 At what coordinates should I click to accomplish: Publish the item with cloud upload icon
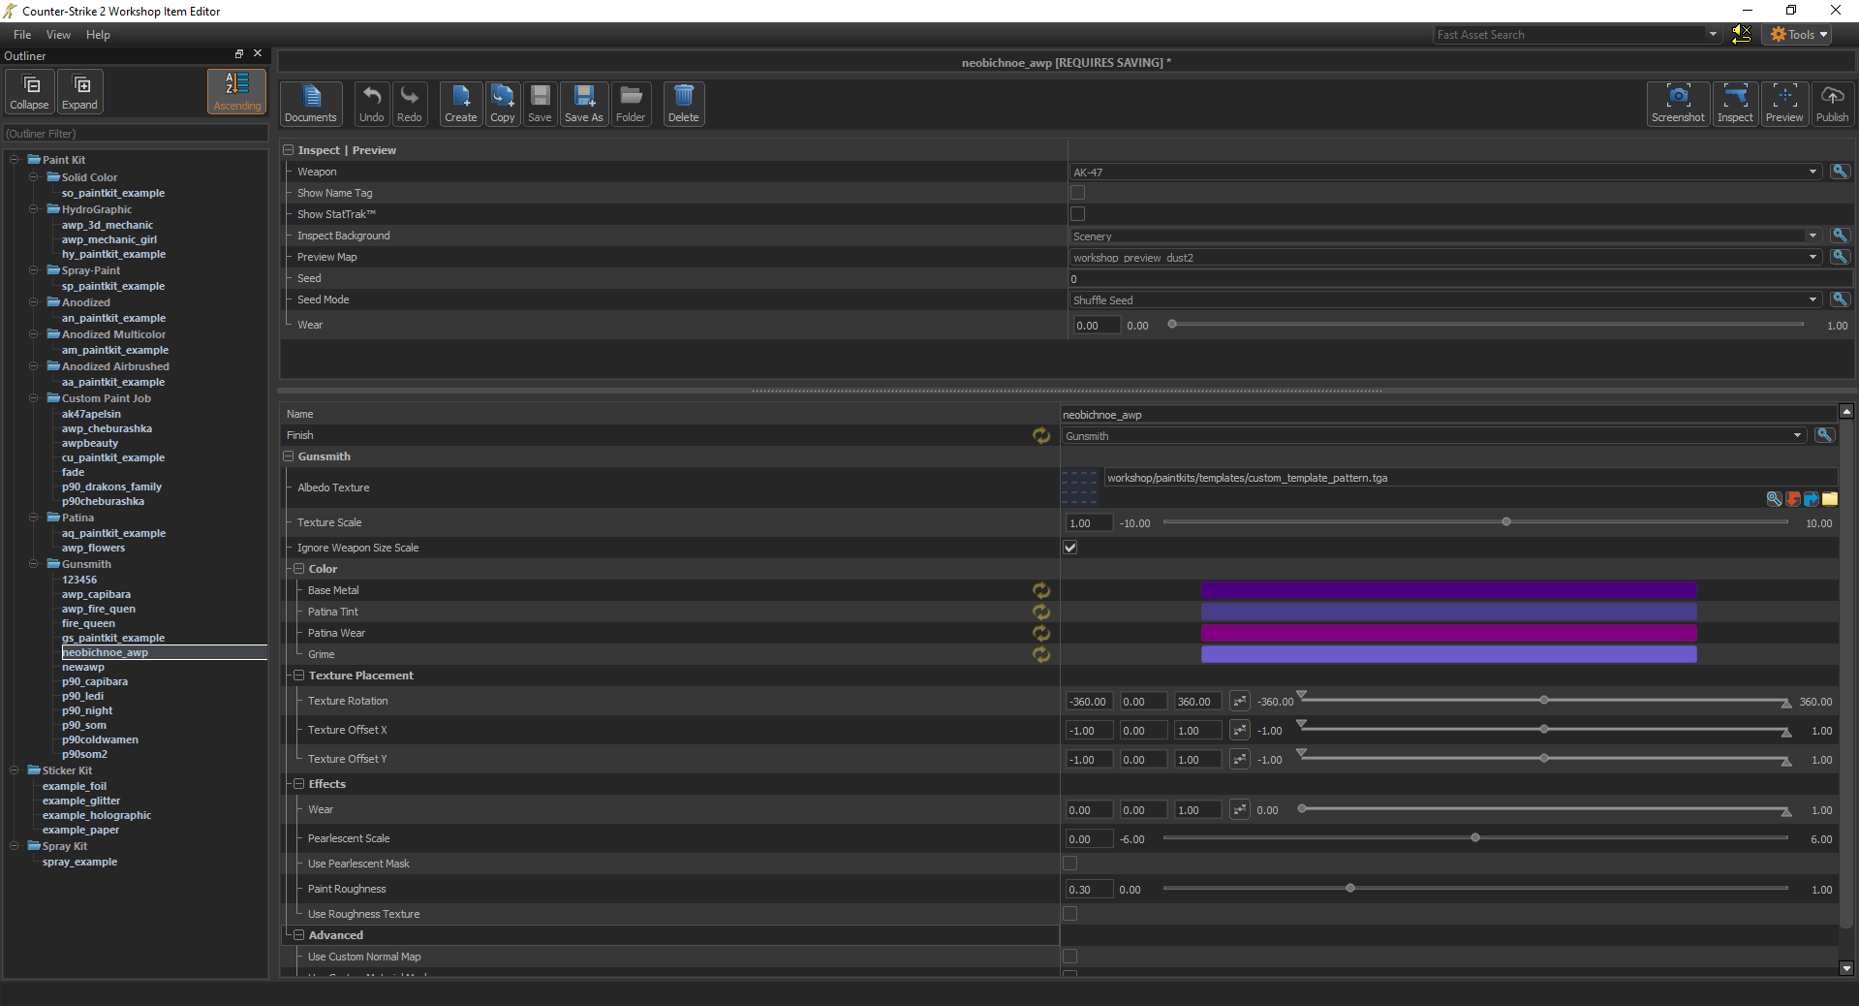click(x=1832, y=104)
